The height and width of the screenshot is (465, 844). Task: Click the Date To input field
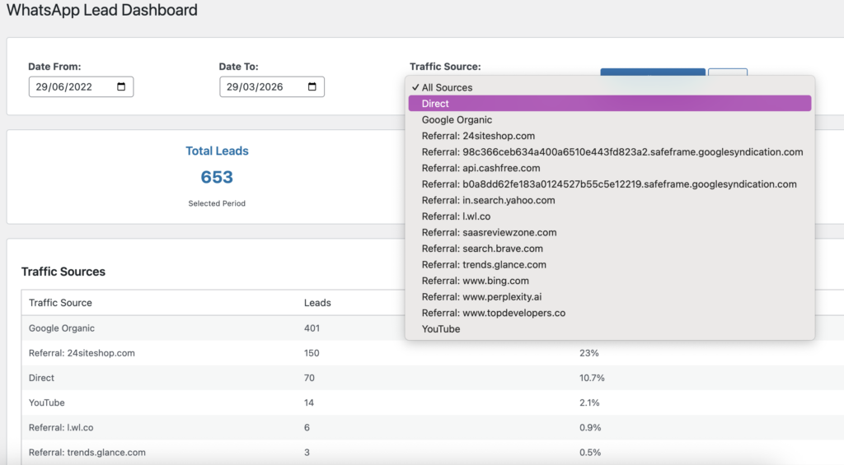pos(261,87)
